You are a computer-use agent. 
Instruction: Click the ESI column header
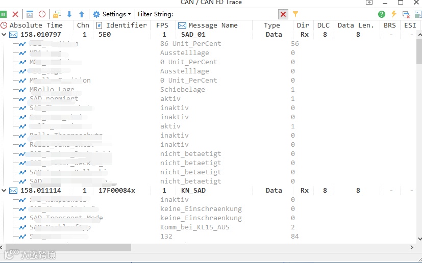pyautogui.click(x=410, y=25)
